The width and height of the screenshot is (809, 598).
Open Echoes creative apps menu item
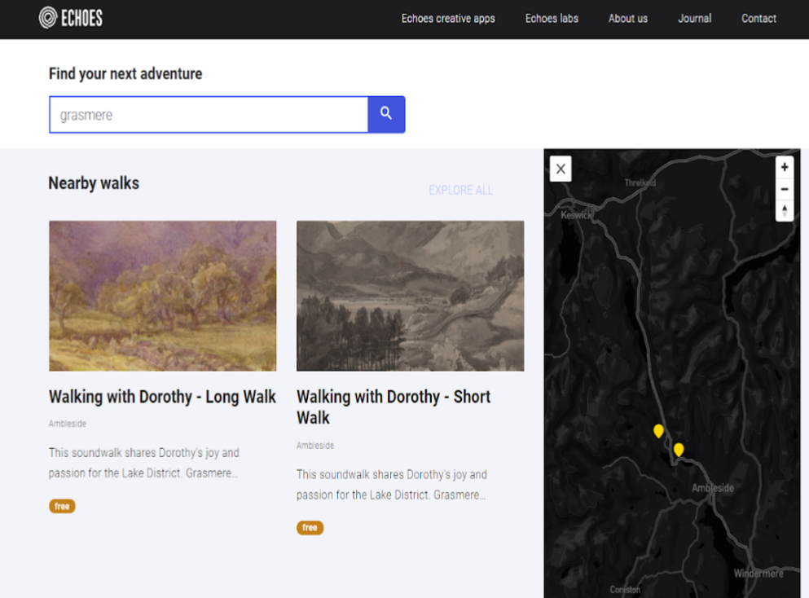[x=448, y=19]
